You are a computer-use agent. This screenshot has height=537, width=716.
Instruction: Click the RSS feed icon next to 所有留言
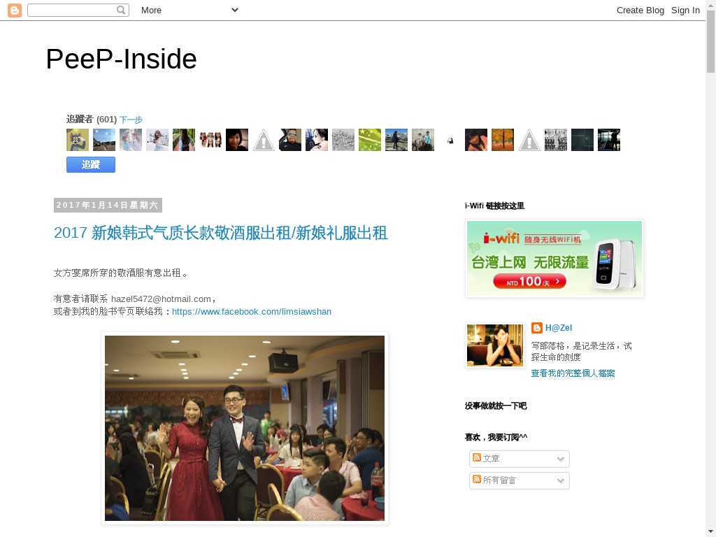click(477, 479)
